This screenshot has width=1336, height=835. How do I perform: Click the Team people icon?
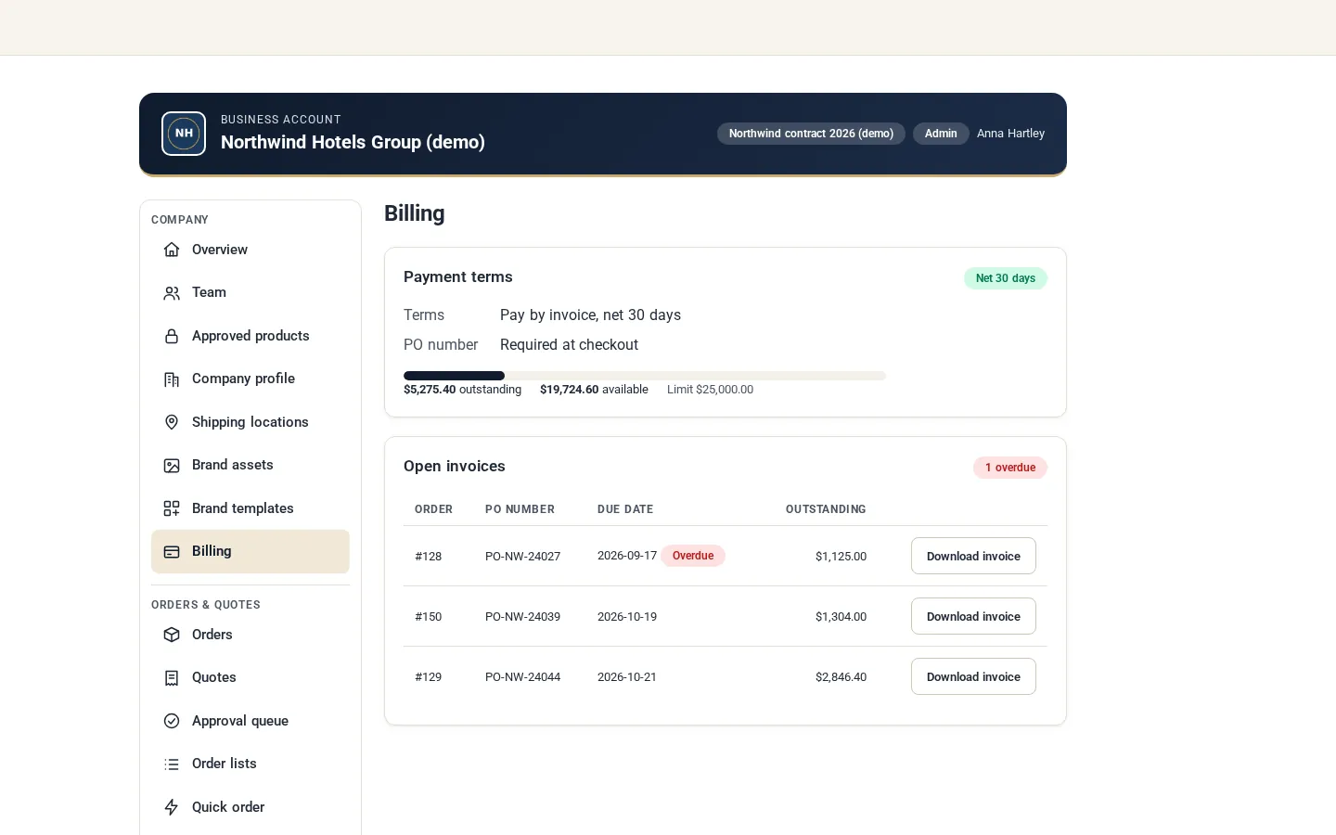click(x=172, y=293)
